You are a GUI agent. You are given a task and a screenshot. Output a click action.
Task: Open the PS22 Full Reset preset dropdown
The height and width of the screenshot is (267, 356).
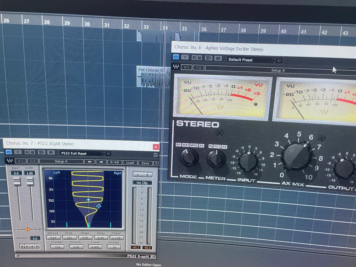(x=82, y=153)
